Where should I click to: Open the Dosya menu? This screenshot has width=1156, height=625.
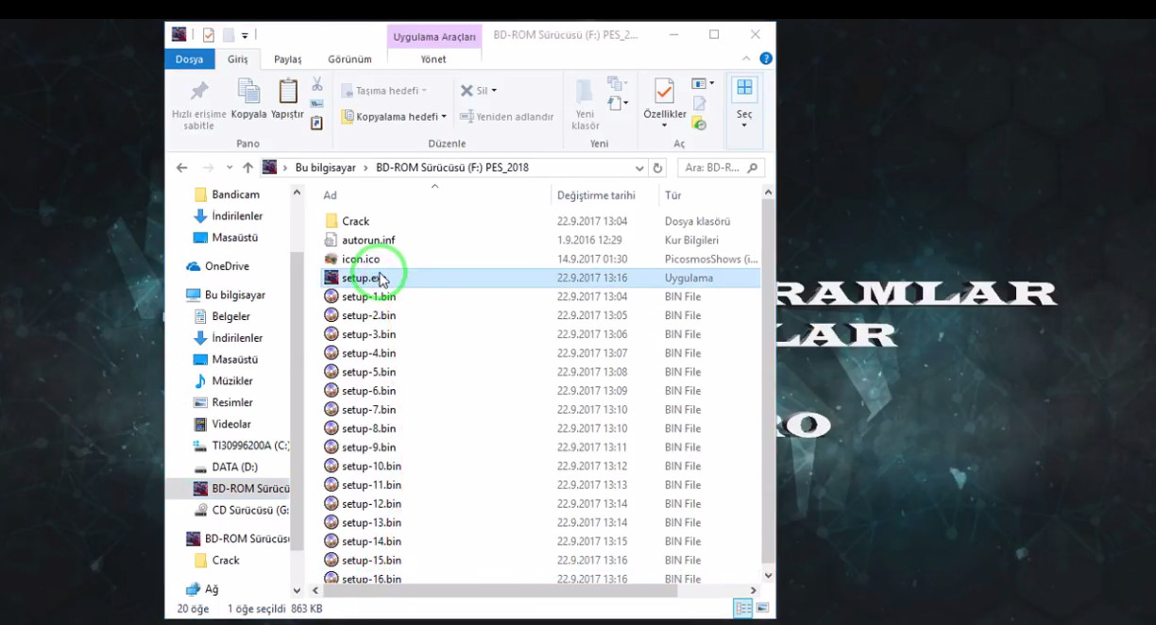point(189,59)
